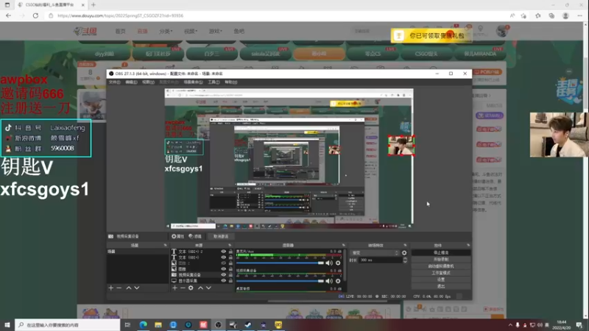This screenshot has height=331, width=589.
Task: Move selected source down in Sources list
Action: coord(208,288)
